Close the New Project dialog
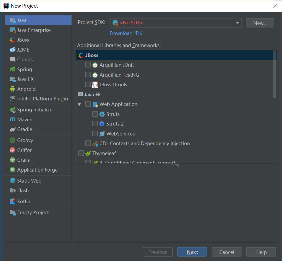 pyautogui.click(x=275, y=6)
